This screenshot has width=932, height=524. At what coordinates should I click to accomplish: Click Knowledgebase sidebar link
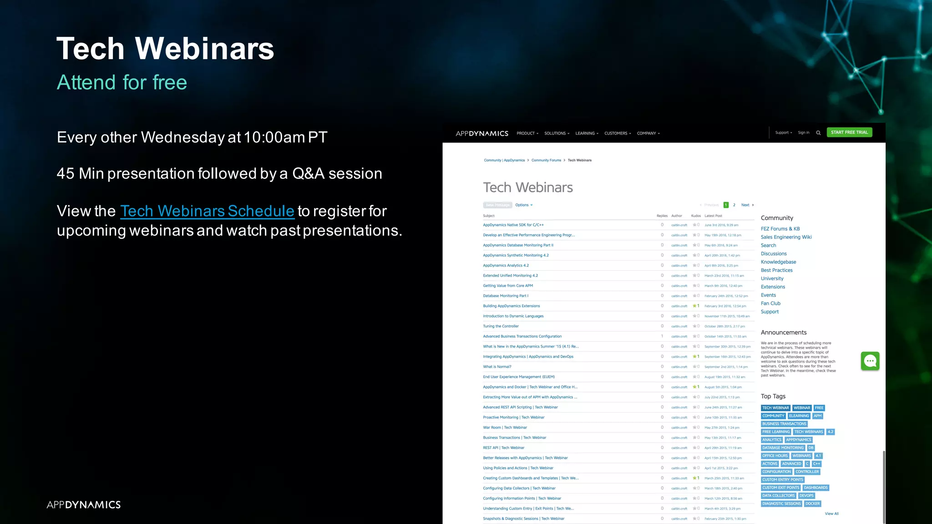pos(778,262)
